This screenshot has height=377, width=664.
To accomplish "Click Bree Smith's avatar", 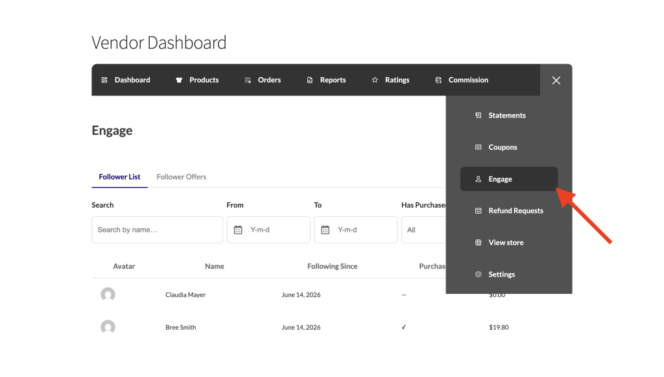I will pos(108,327).
